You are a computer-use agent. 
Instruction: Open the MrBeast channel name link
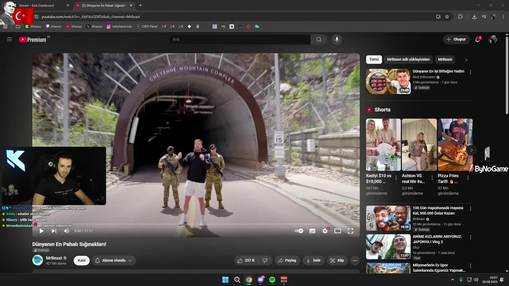[54, 258]
